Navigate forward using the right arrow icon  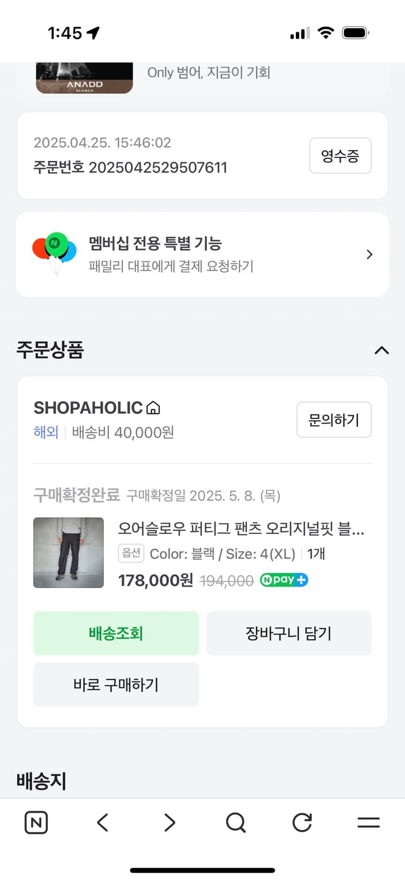pos(169,822)
